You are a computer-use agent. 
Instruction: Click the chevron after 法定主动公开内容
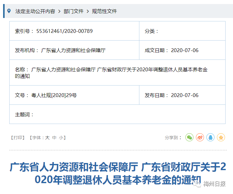(x=59, y=11)
